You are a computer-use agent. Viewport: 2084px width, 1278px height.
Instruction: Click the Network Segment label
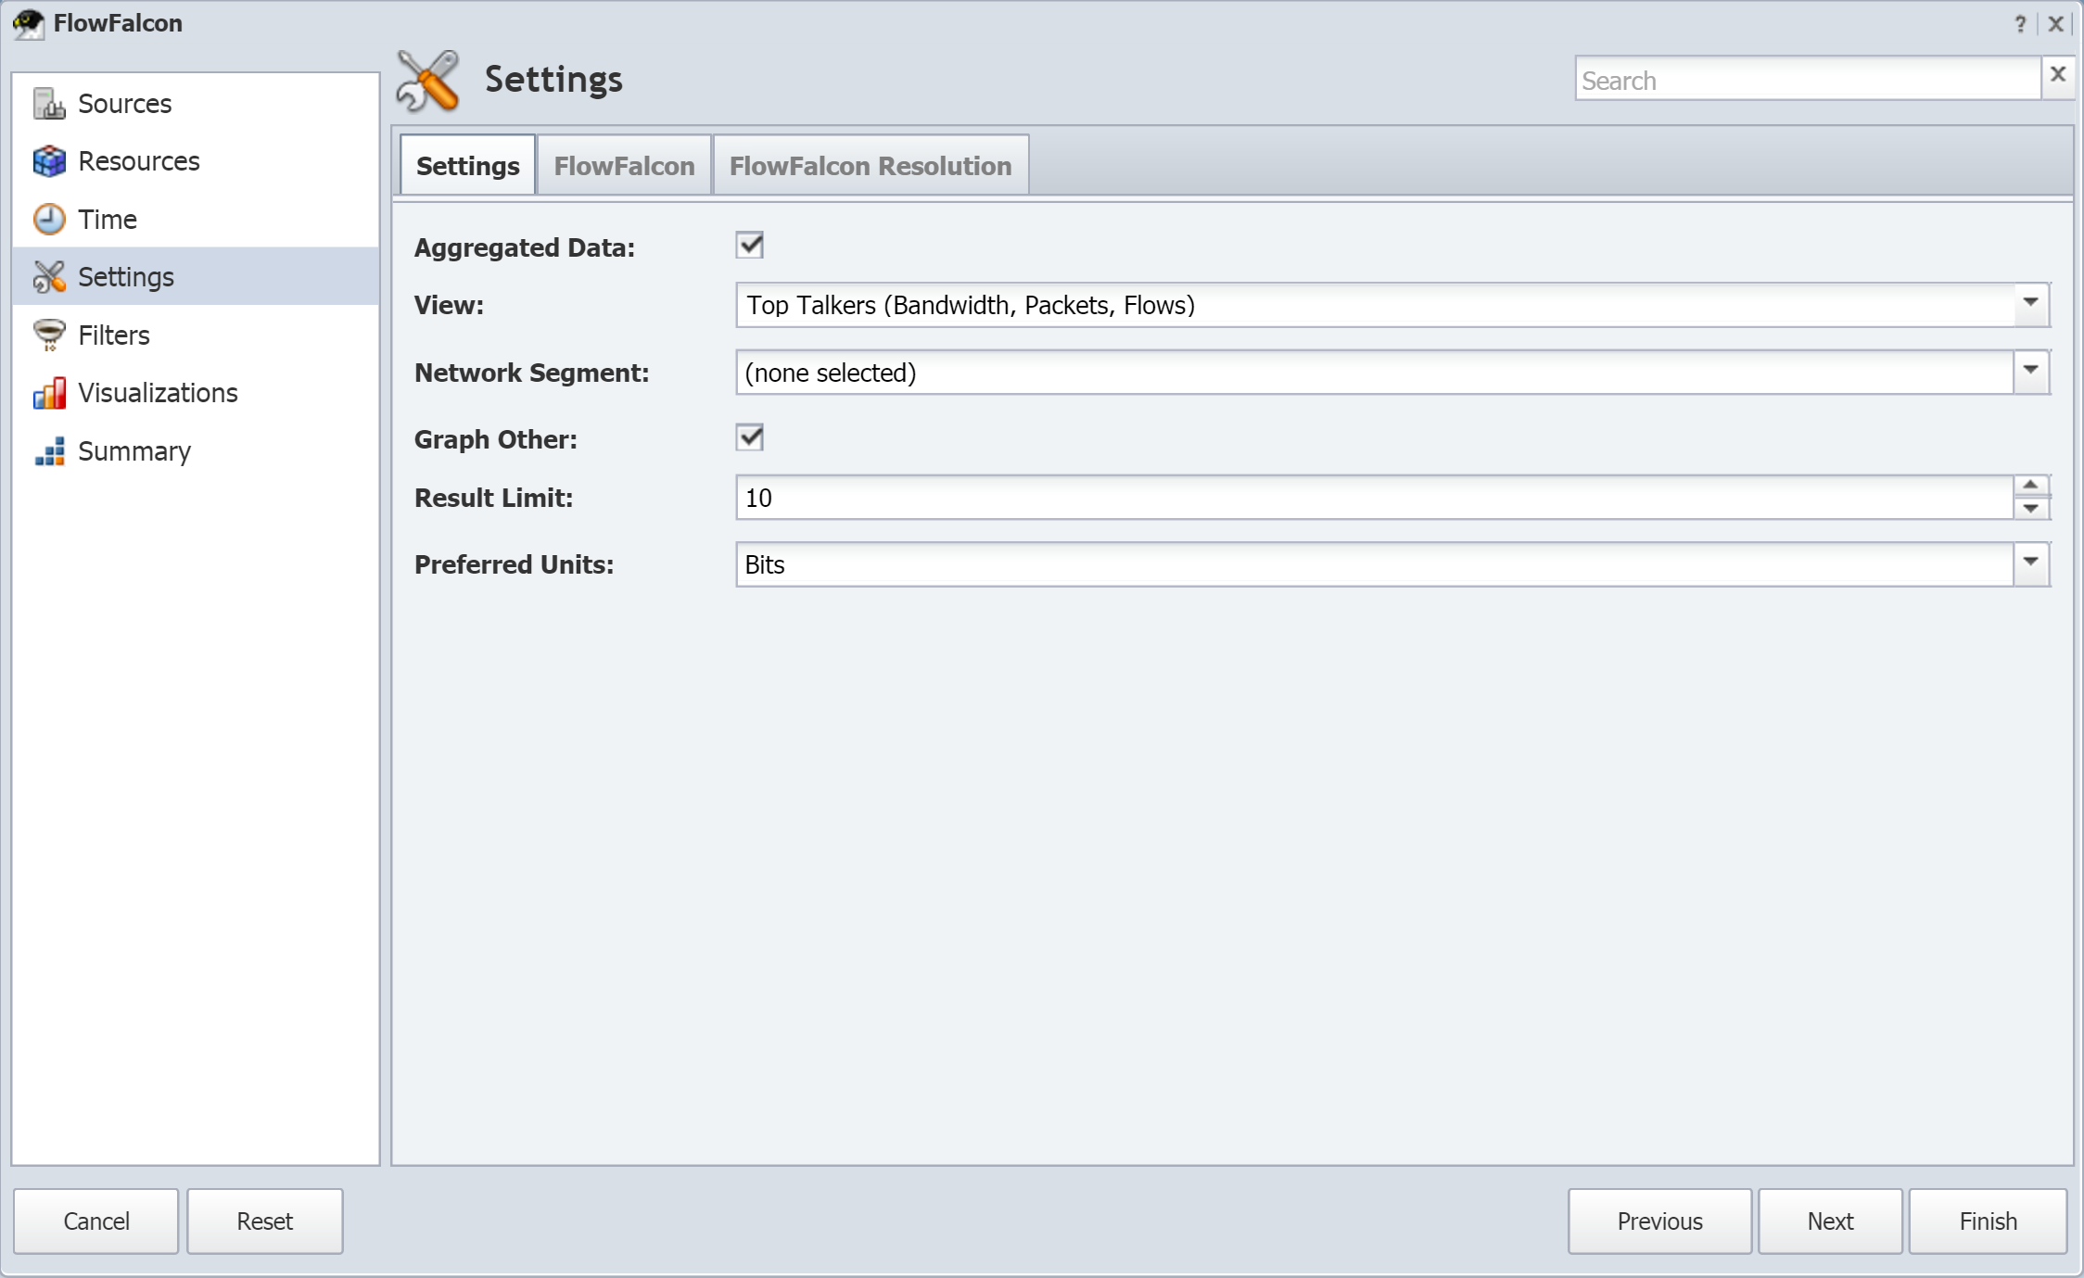531,373
